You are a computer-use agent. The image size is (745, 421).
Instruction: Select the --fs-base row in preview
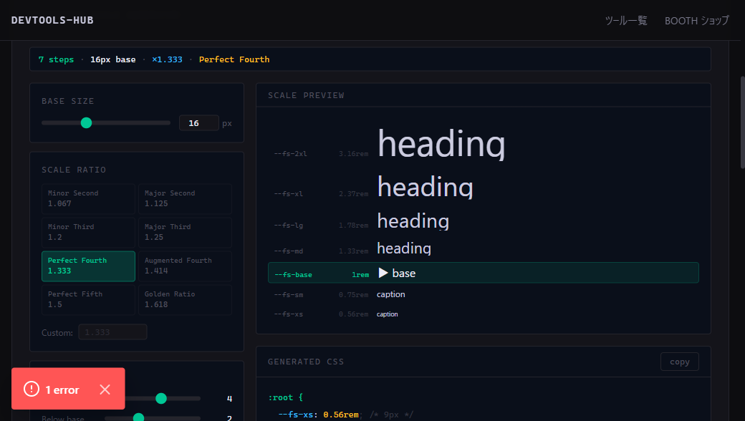tap(484, 273)
